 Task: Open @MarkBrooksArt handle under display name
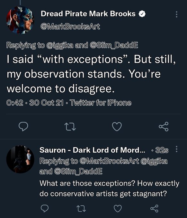(70, 26)
